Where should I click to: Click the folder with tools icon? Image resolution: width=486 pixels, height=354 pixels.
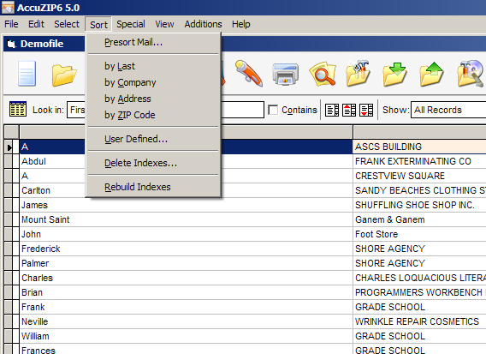pyautogui.click(x=359, y=73)
